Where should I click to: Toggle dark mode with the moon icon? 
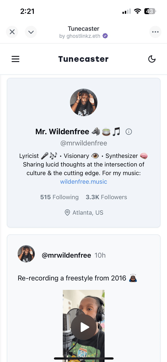(152, 59)
